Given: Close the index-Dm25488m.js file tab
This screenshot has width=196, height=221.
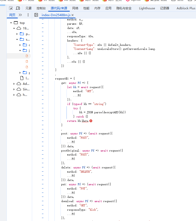Looking at the screenshot, I should point(73,15).
